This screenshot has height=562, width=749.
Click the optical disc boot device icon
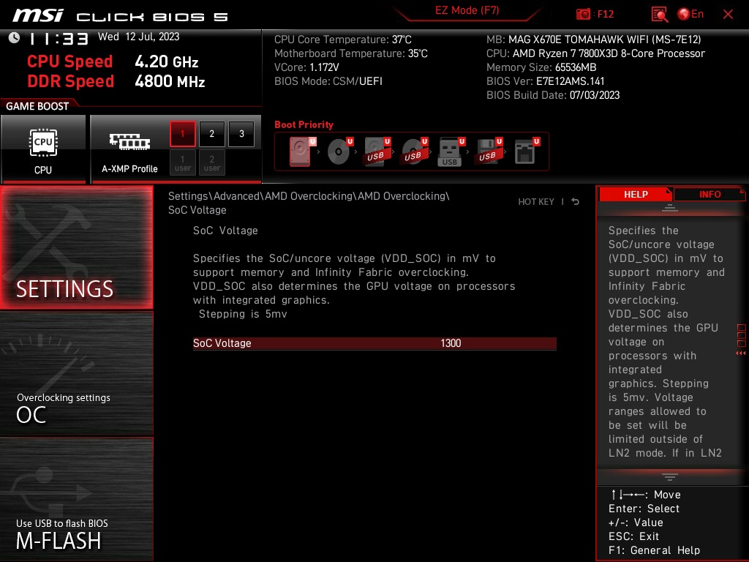coord(339,151)
